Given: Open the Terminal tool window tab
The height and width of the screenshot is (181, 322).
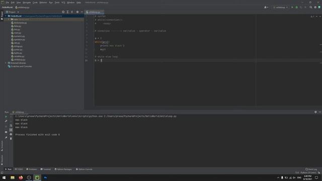Looking at the screenshot, I should point(46,169).
